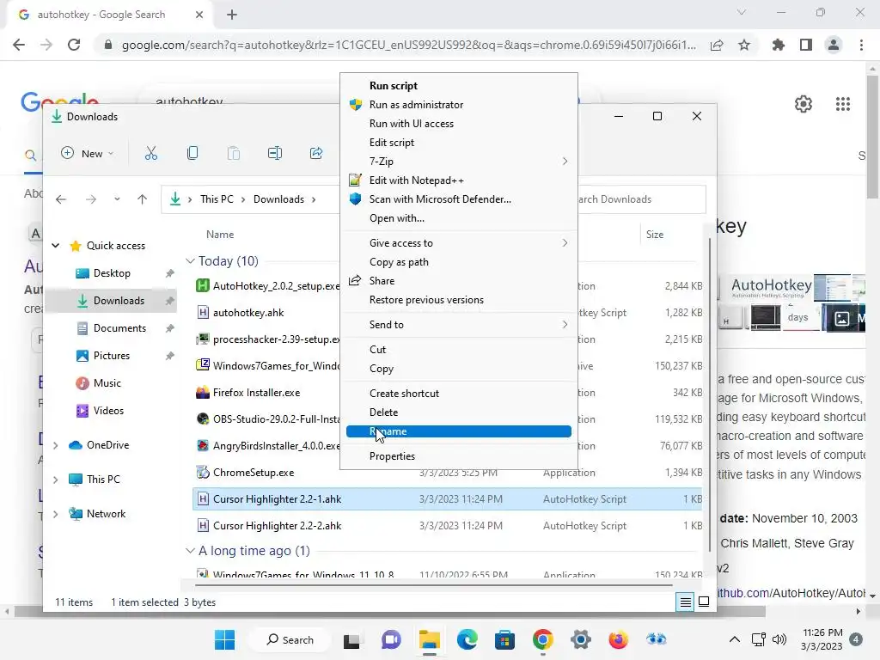This screenshot has width=880, height=660.
Task: Click the Chrome address bar URL
Action: point(408,45)
